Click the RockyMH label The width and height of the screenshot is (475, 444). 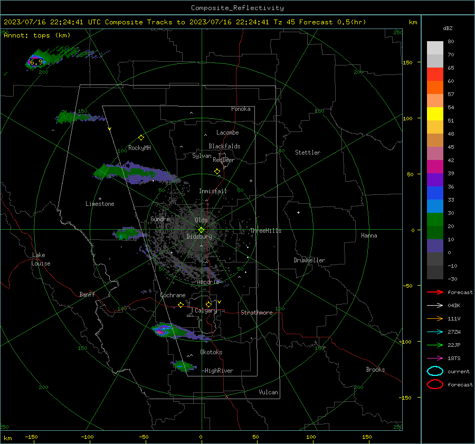(x=139, y=148)
